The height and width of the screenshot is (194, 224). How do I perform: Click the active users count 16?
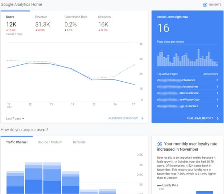pos(163,28)
